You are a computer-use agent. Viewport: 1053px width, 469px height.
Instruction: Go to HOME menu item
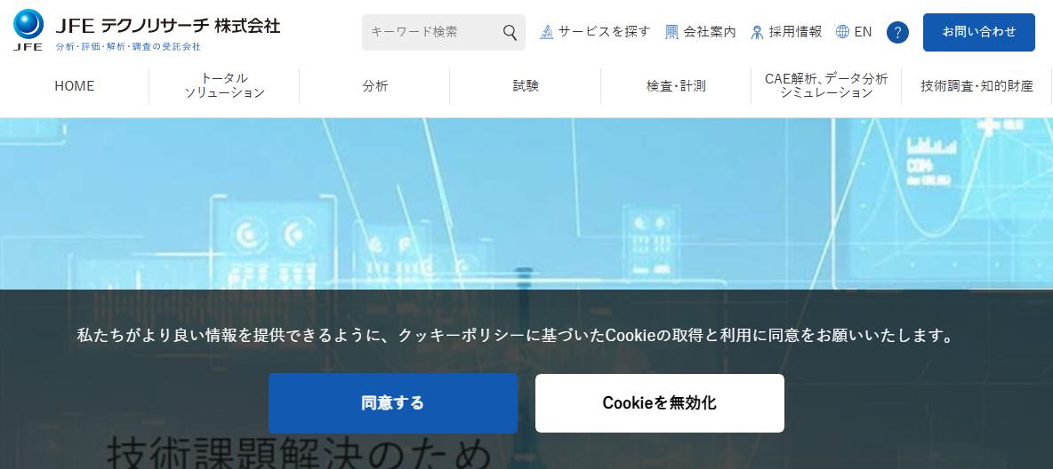74,86
